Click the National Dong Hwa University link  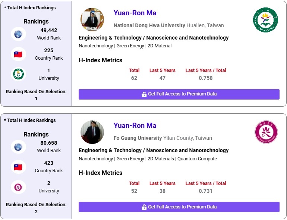pyautogui.click(x=149, y=25)
